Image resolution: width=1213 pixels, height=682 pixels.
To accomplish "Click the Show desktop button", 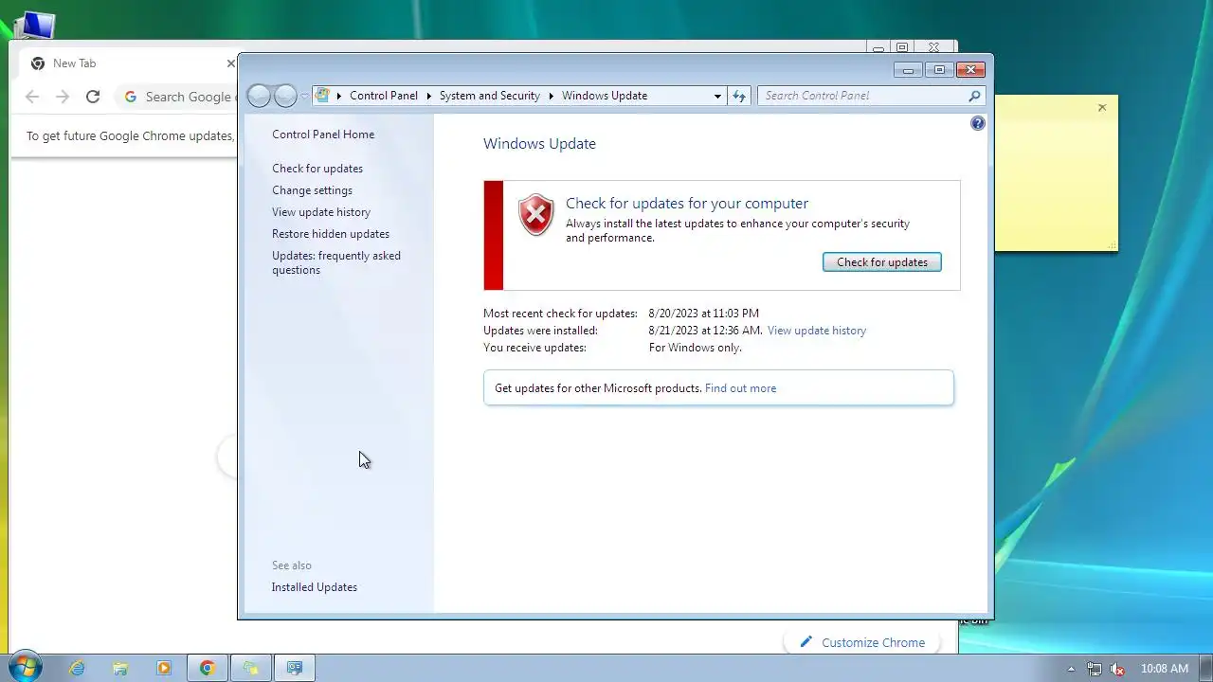I will pyautogui.click(x=1205, y=668).
